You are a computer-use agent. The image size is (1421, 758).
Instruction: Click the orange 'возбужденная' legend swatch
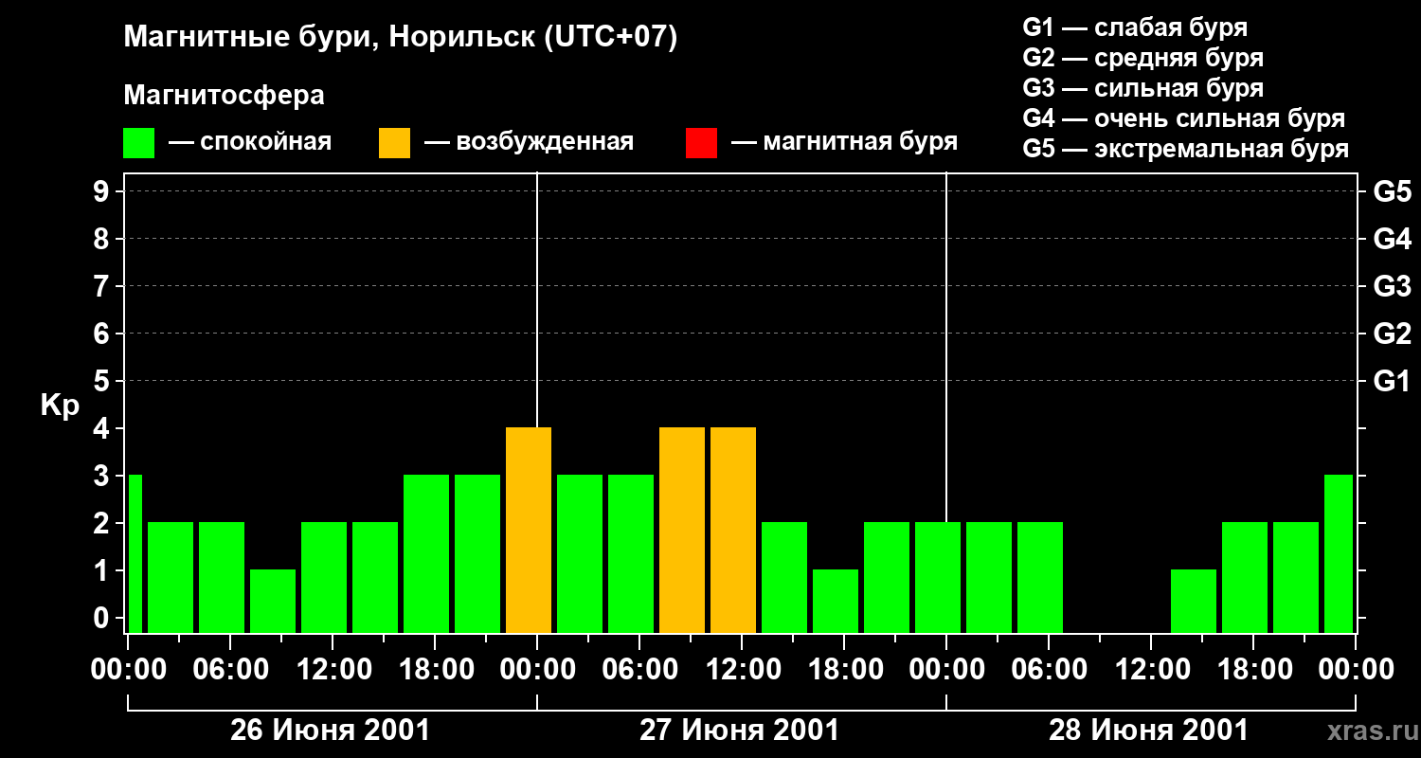(x=394, y=143)
